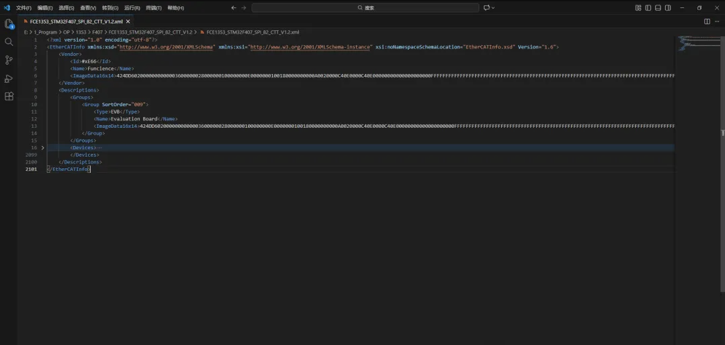Viewport: 725px width, 345px height.
Task: Open the customize layout control
Action: (638, 8)
